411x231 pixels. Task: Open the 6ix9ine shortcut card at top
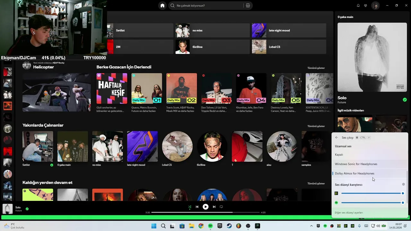(213, 47)
